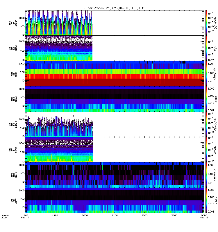Click the "thc fff 64 eac34" y-axis label
Image resolution: width=218 pixels, height=232 pixels.
[13, 124]
